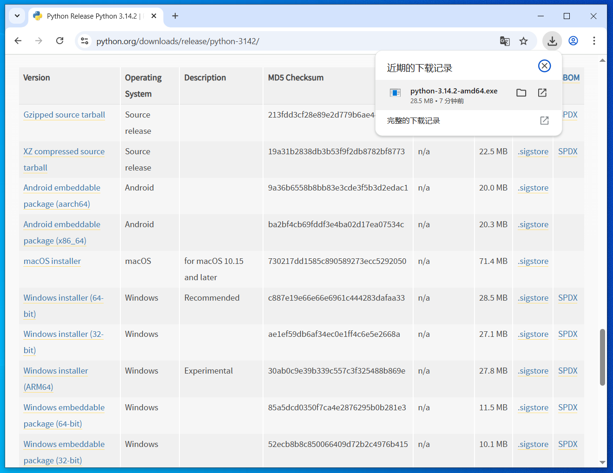Open .sigstore for Windows installer 32-bit
The height and width of the screenshot is (473, 613).
(533, 334)
